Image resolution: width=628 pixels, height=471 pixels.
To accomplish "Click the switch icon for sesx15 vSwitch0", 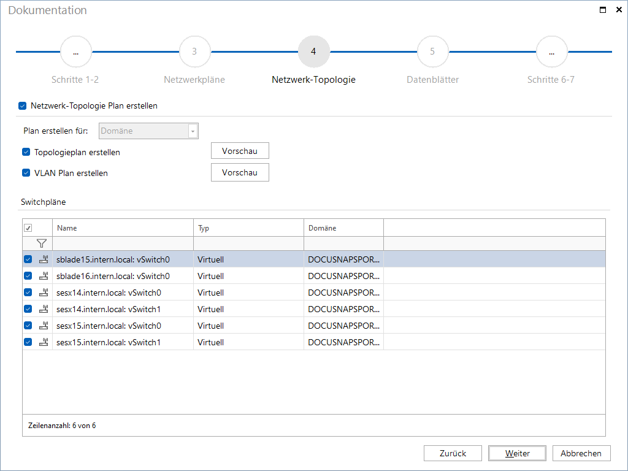I will (x=44, y=326).
